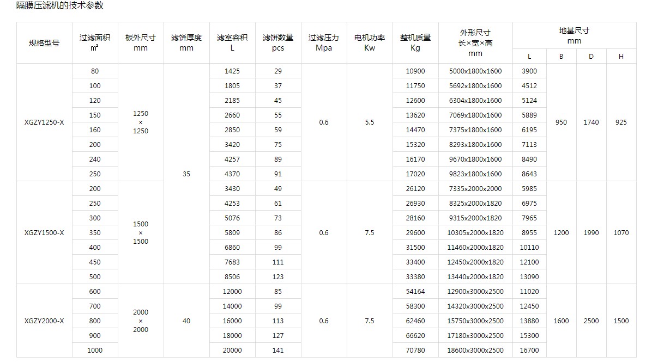Click the 滤饼数量 pcs header
Viewport: 652px width, 363px height.
(278, 42)
